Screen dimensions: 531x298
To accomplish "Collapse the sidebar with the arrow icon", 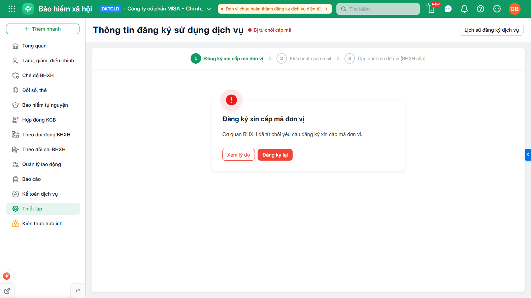I will pos(78,291).
